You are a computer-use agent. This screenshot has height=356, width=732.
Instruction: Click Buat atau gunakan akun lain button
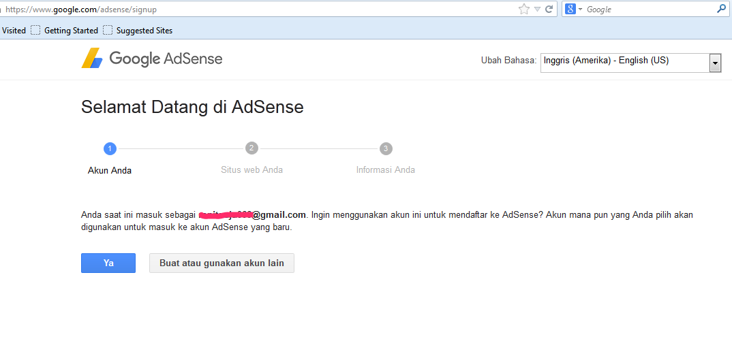222,263
